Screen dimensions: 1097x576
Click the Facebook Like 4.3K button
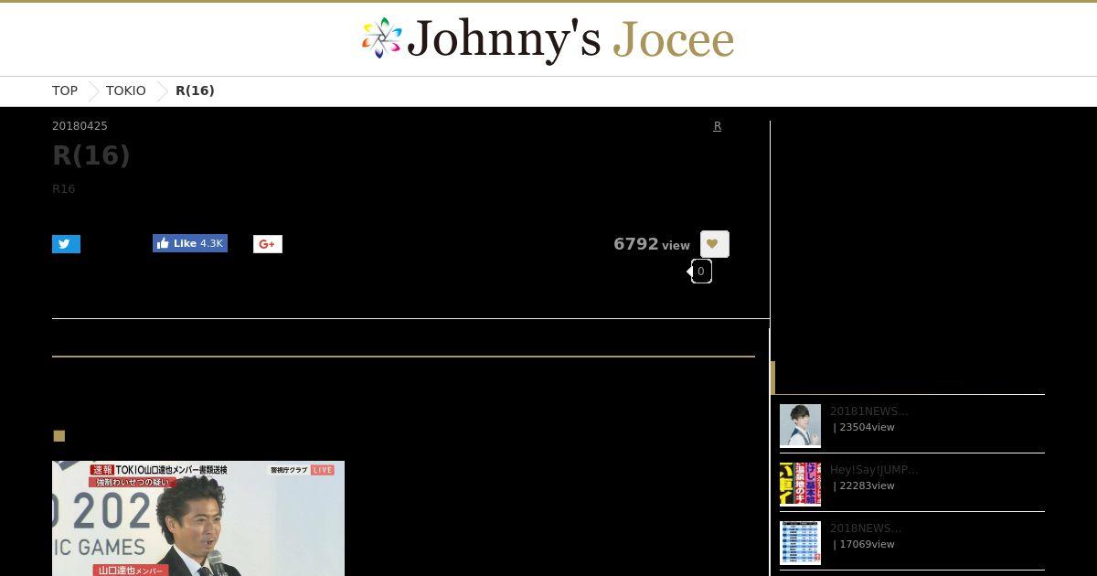tap(190, 243)
